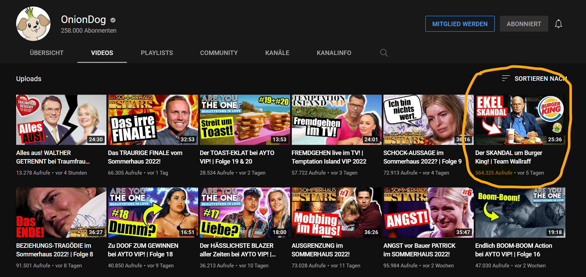Viewport: 586px width, 277px height.
Task: Click the OnionDog channel avatar
Action: pos(33,24)
